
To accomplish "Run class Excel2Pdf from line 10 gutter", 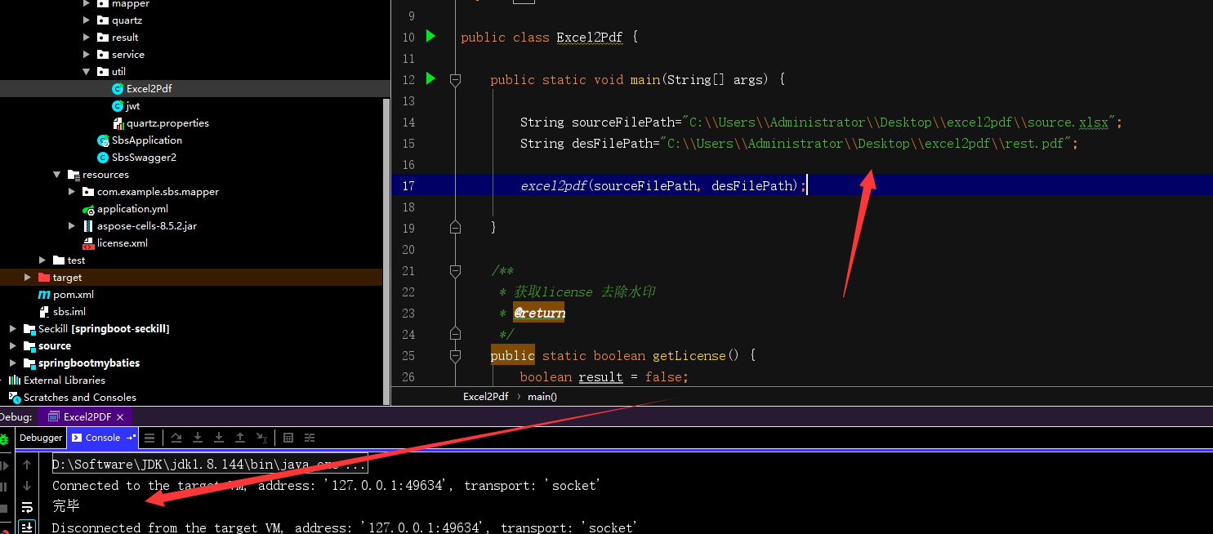I will pyautogui.click(x=430, y=36).
